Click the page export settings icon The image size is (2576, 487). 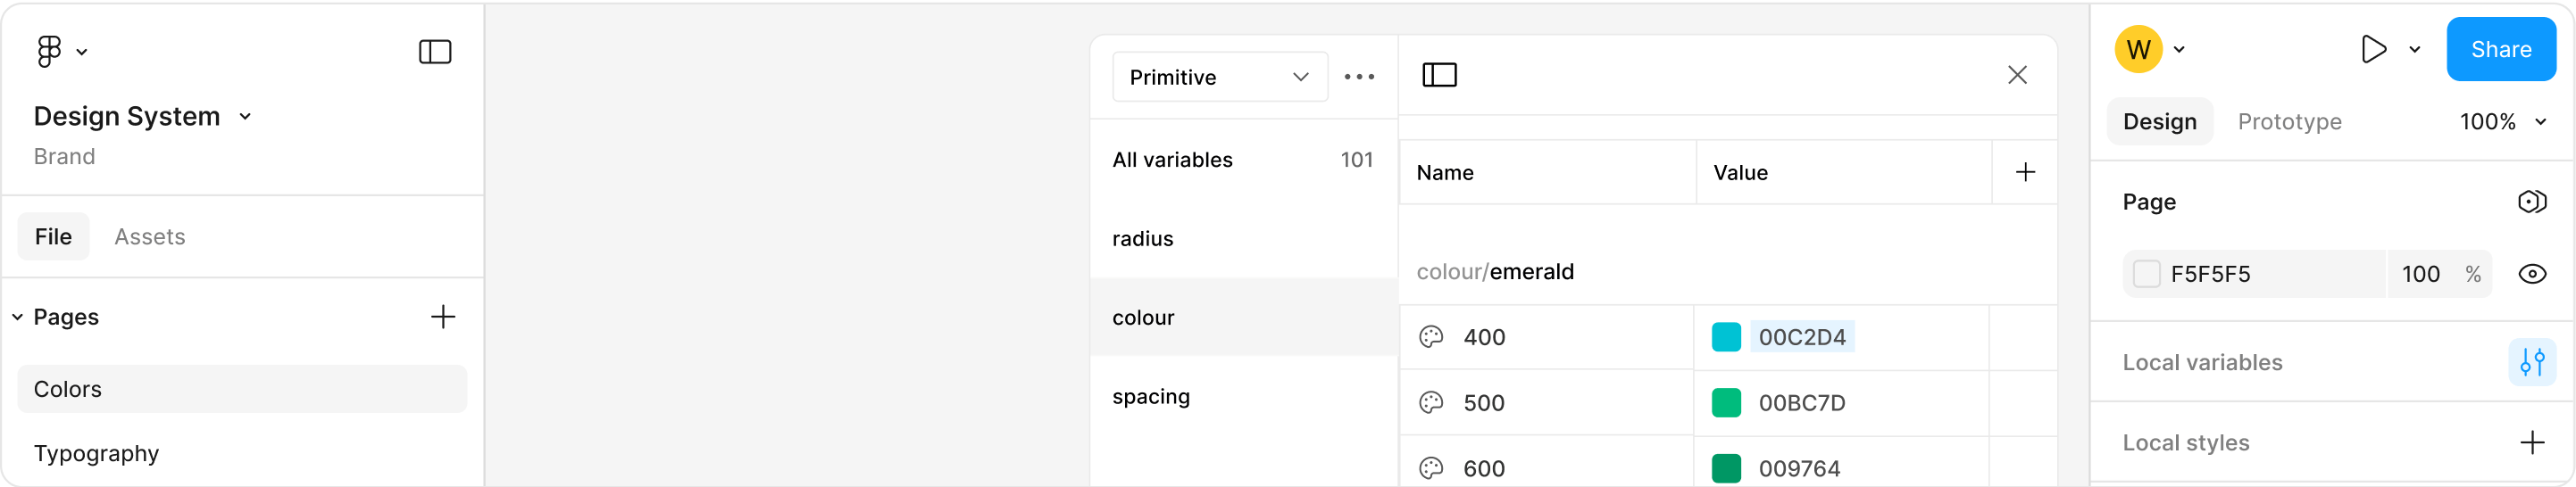click(x=2531, y=202)
